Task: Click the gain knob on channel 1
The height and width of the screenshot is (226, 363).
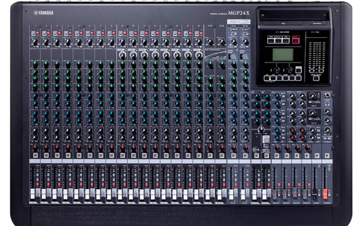Action: [x=35, y=42]
